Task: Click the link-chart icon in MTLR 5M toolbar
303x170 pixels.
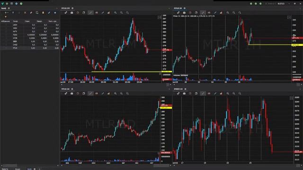Action: pyautogui.click(x=66, y=13)
